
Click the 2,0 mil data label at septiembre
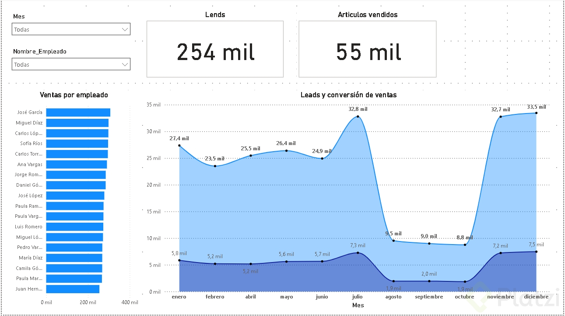[429, 274]
